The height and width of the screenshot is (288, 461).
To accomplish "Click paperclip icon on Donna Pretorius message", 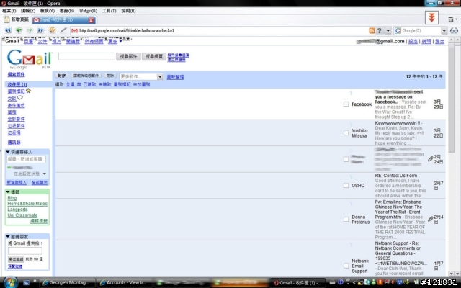I will coord(431,219).
